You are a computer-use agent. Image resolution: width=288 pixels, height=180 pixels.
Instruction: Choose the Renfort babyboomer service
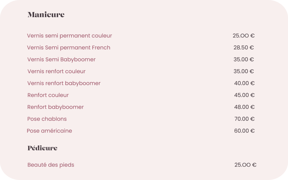point(55,107)
